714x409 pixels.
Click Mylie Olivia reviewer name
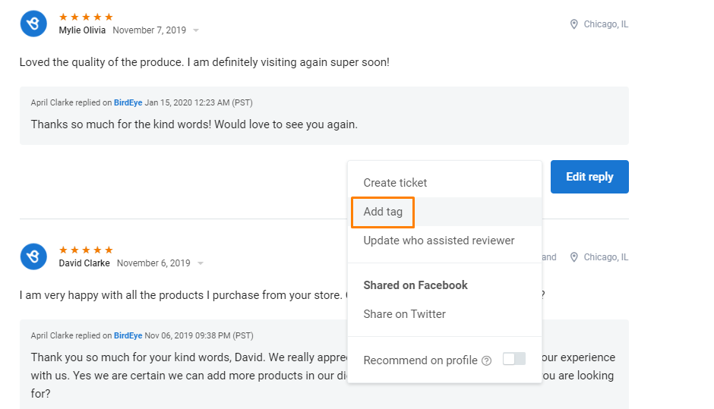coord(83,30)
